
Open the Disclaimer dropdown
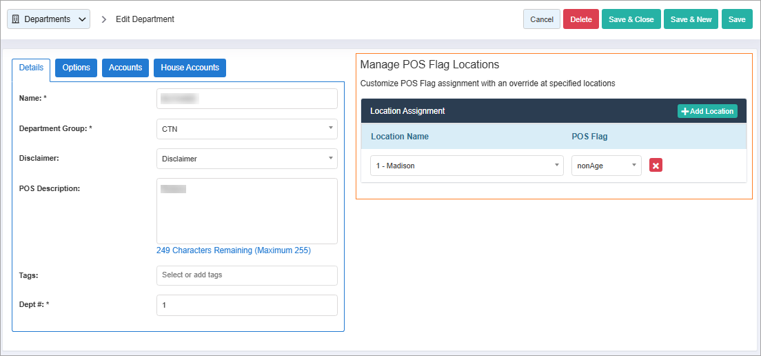pos(247,159)
